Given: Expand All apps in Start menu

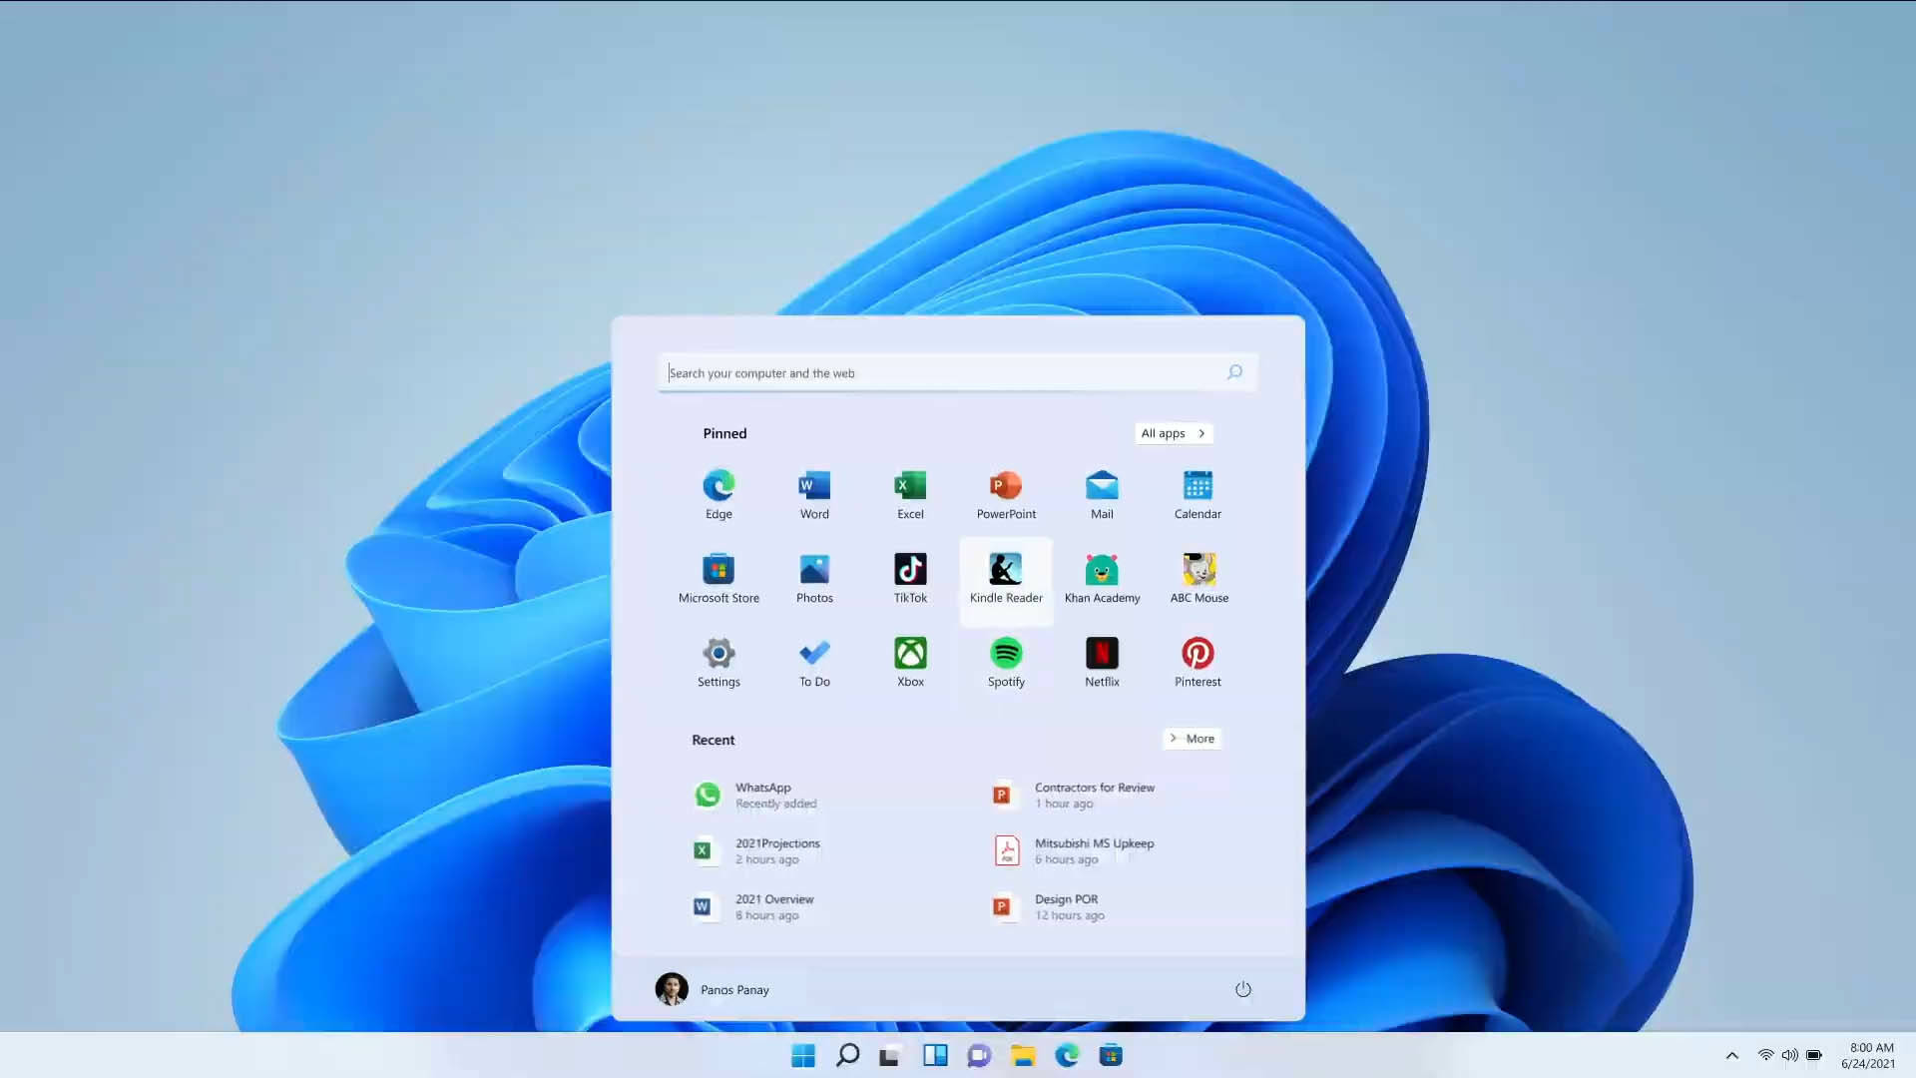Looking at the screenshot, I should point(1173,433).
